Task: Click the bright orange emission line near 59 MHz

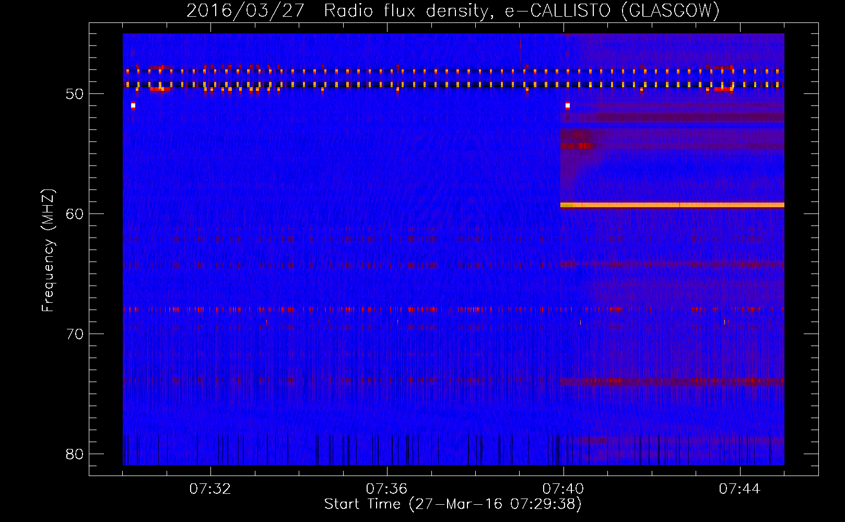Action: pos(672,205)
